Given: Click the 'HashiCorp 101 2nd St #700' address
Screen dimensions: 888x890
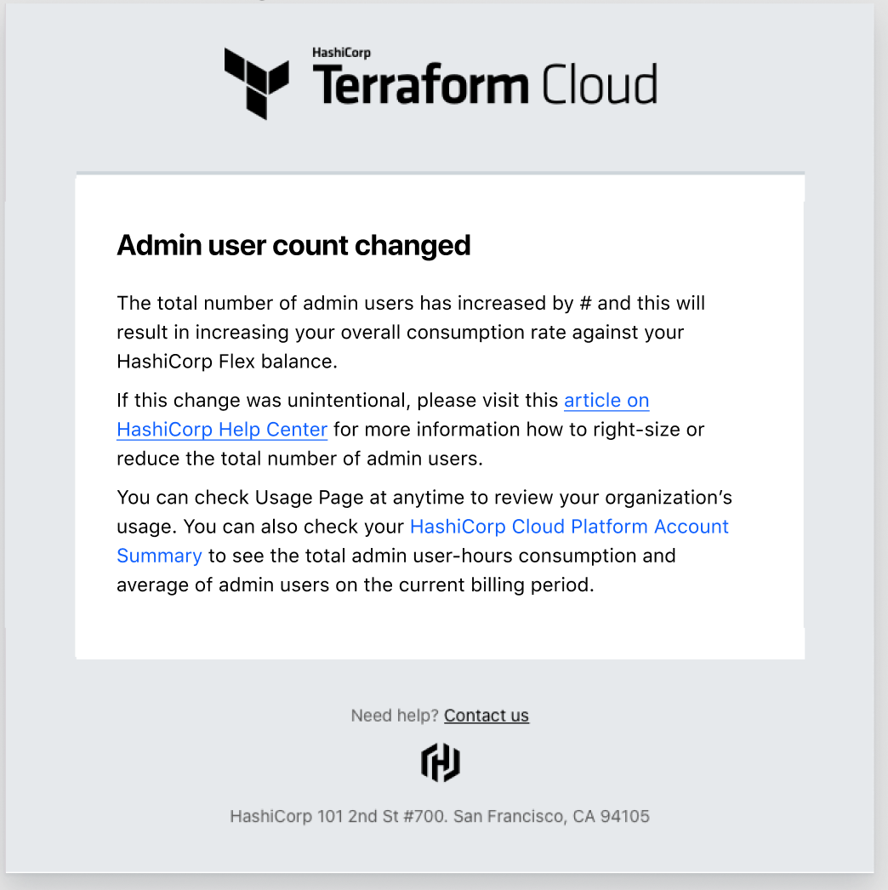Looking at the screenshot, I should [338, 817].
